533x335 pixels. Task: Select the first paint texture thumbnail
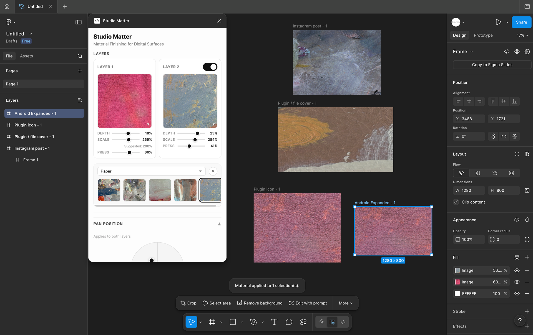(x=109, y=190)
